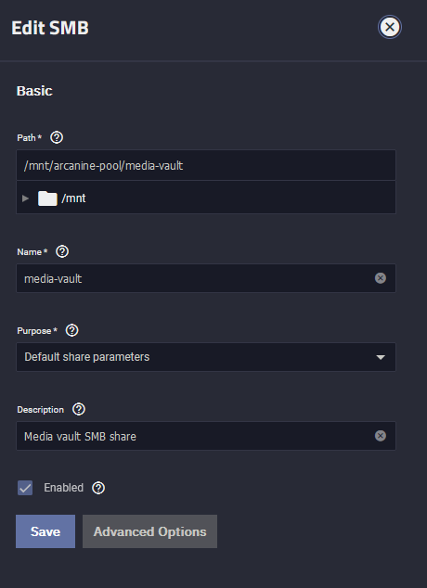Open Advanced Options

click(x=149, y=531)
